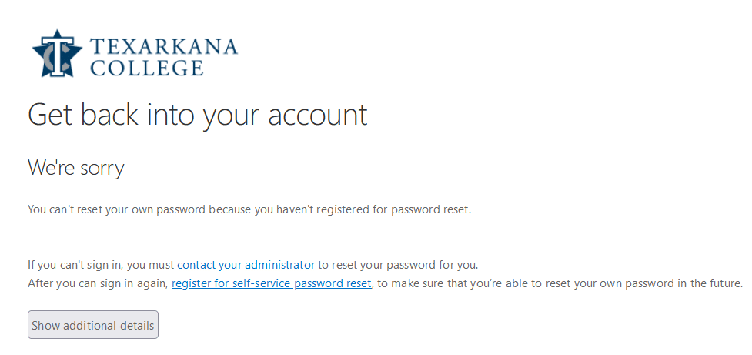Screen dimensions: 752x355
Task: Expand details with Show additional details button
Action: click(93, 325)
